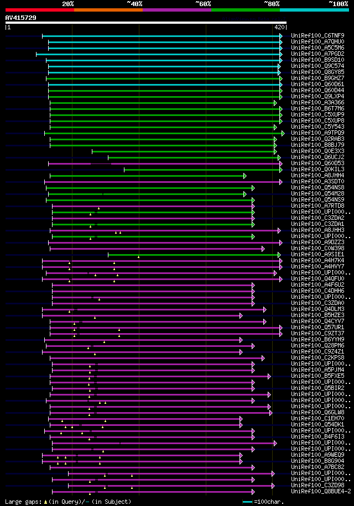Click the UniRef100_C2KPS8 label
Screen dimensions: 354x506
[x=318, y=357]
